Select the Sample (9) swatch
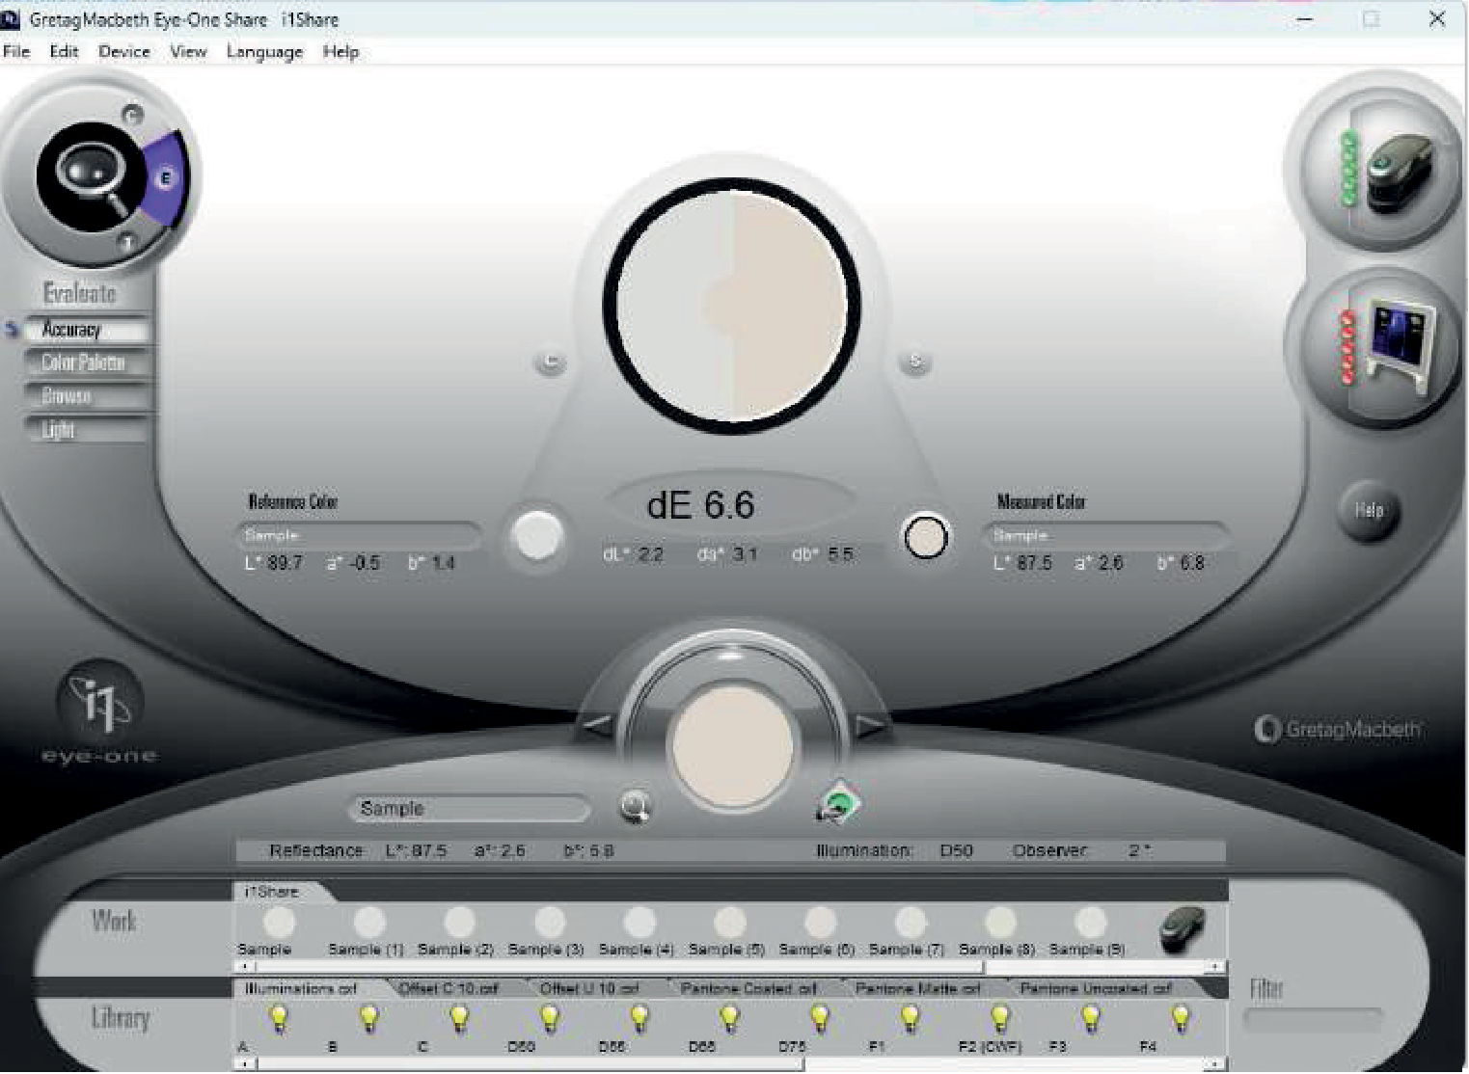 [1091, 923]
